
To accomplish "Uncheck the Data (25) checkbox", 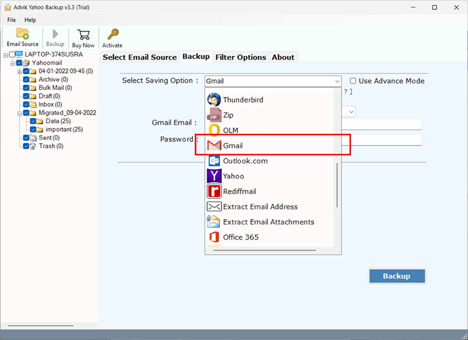I will 33,121.
